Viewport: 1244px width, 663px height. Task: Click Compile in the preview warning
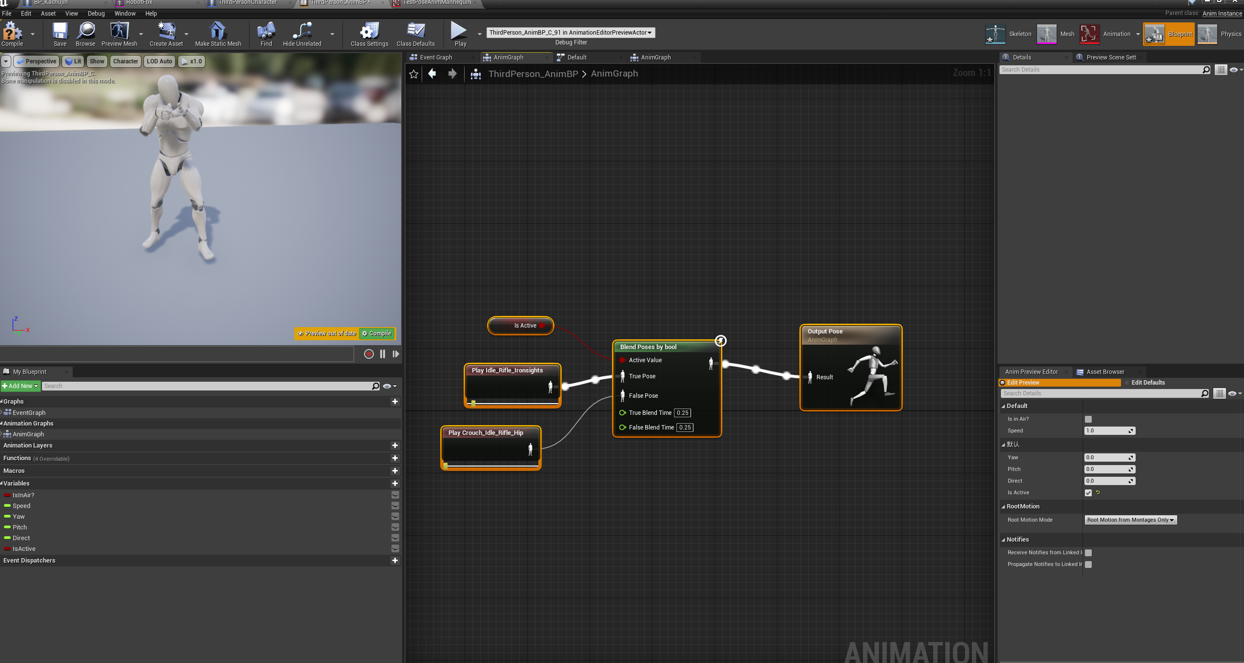(x=377, y=333)
